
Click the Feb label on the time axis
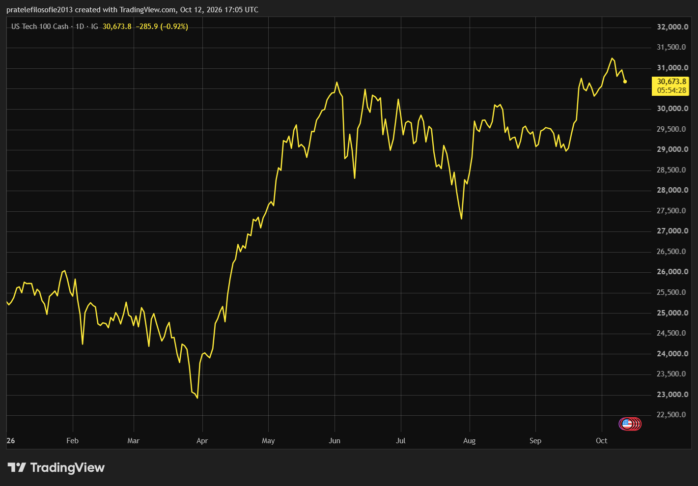click(72, 441)
